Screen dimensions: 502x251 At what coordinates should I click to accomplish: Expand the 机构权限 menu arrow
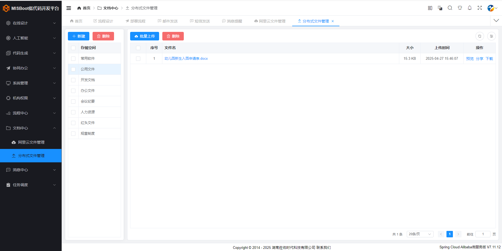54,98
